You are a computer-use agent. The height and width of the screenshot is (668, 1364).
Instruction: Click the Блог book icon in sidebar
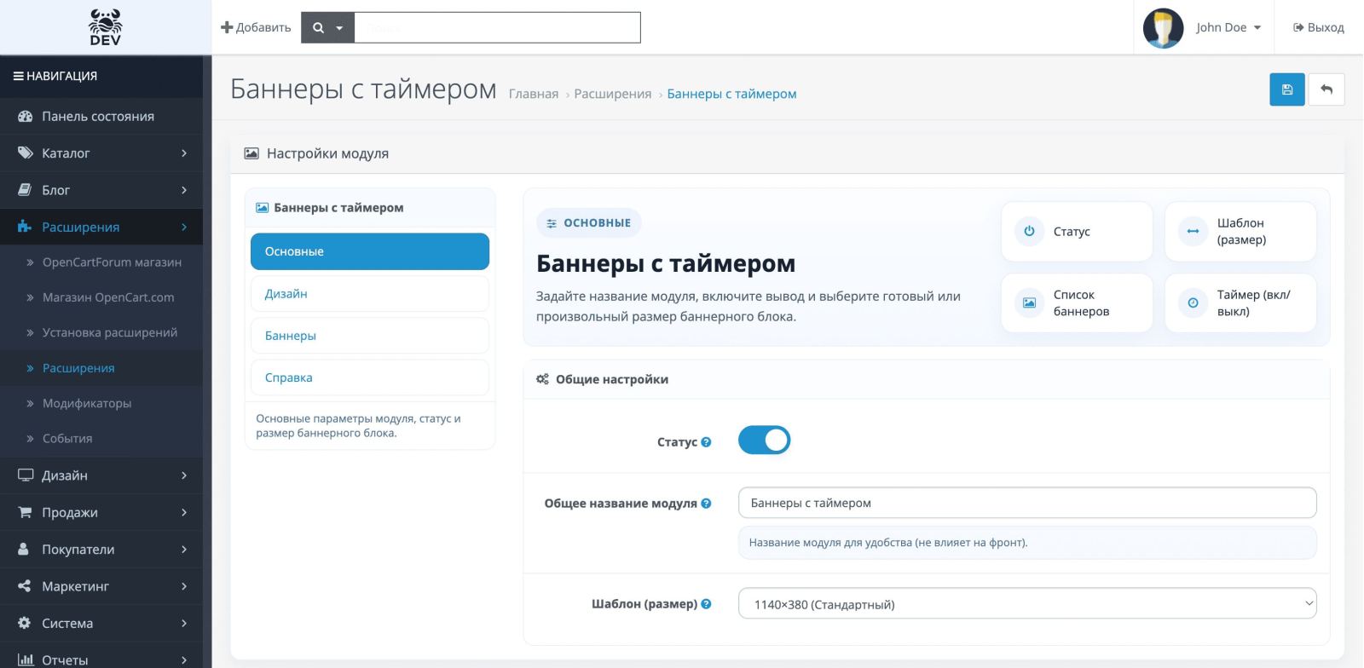(26, 190)
